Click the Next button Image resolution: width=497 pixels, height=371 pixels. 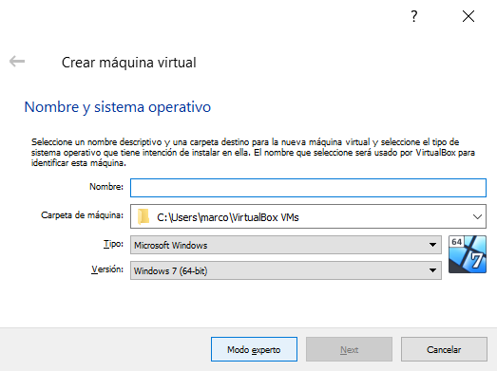pos(350,349)
